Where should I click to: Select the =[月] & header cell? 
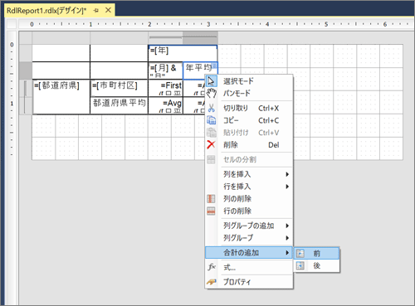pyautogui.click(x=165, y=70)
